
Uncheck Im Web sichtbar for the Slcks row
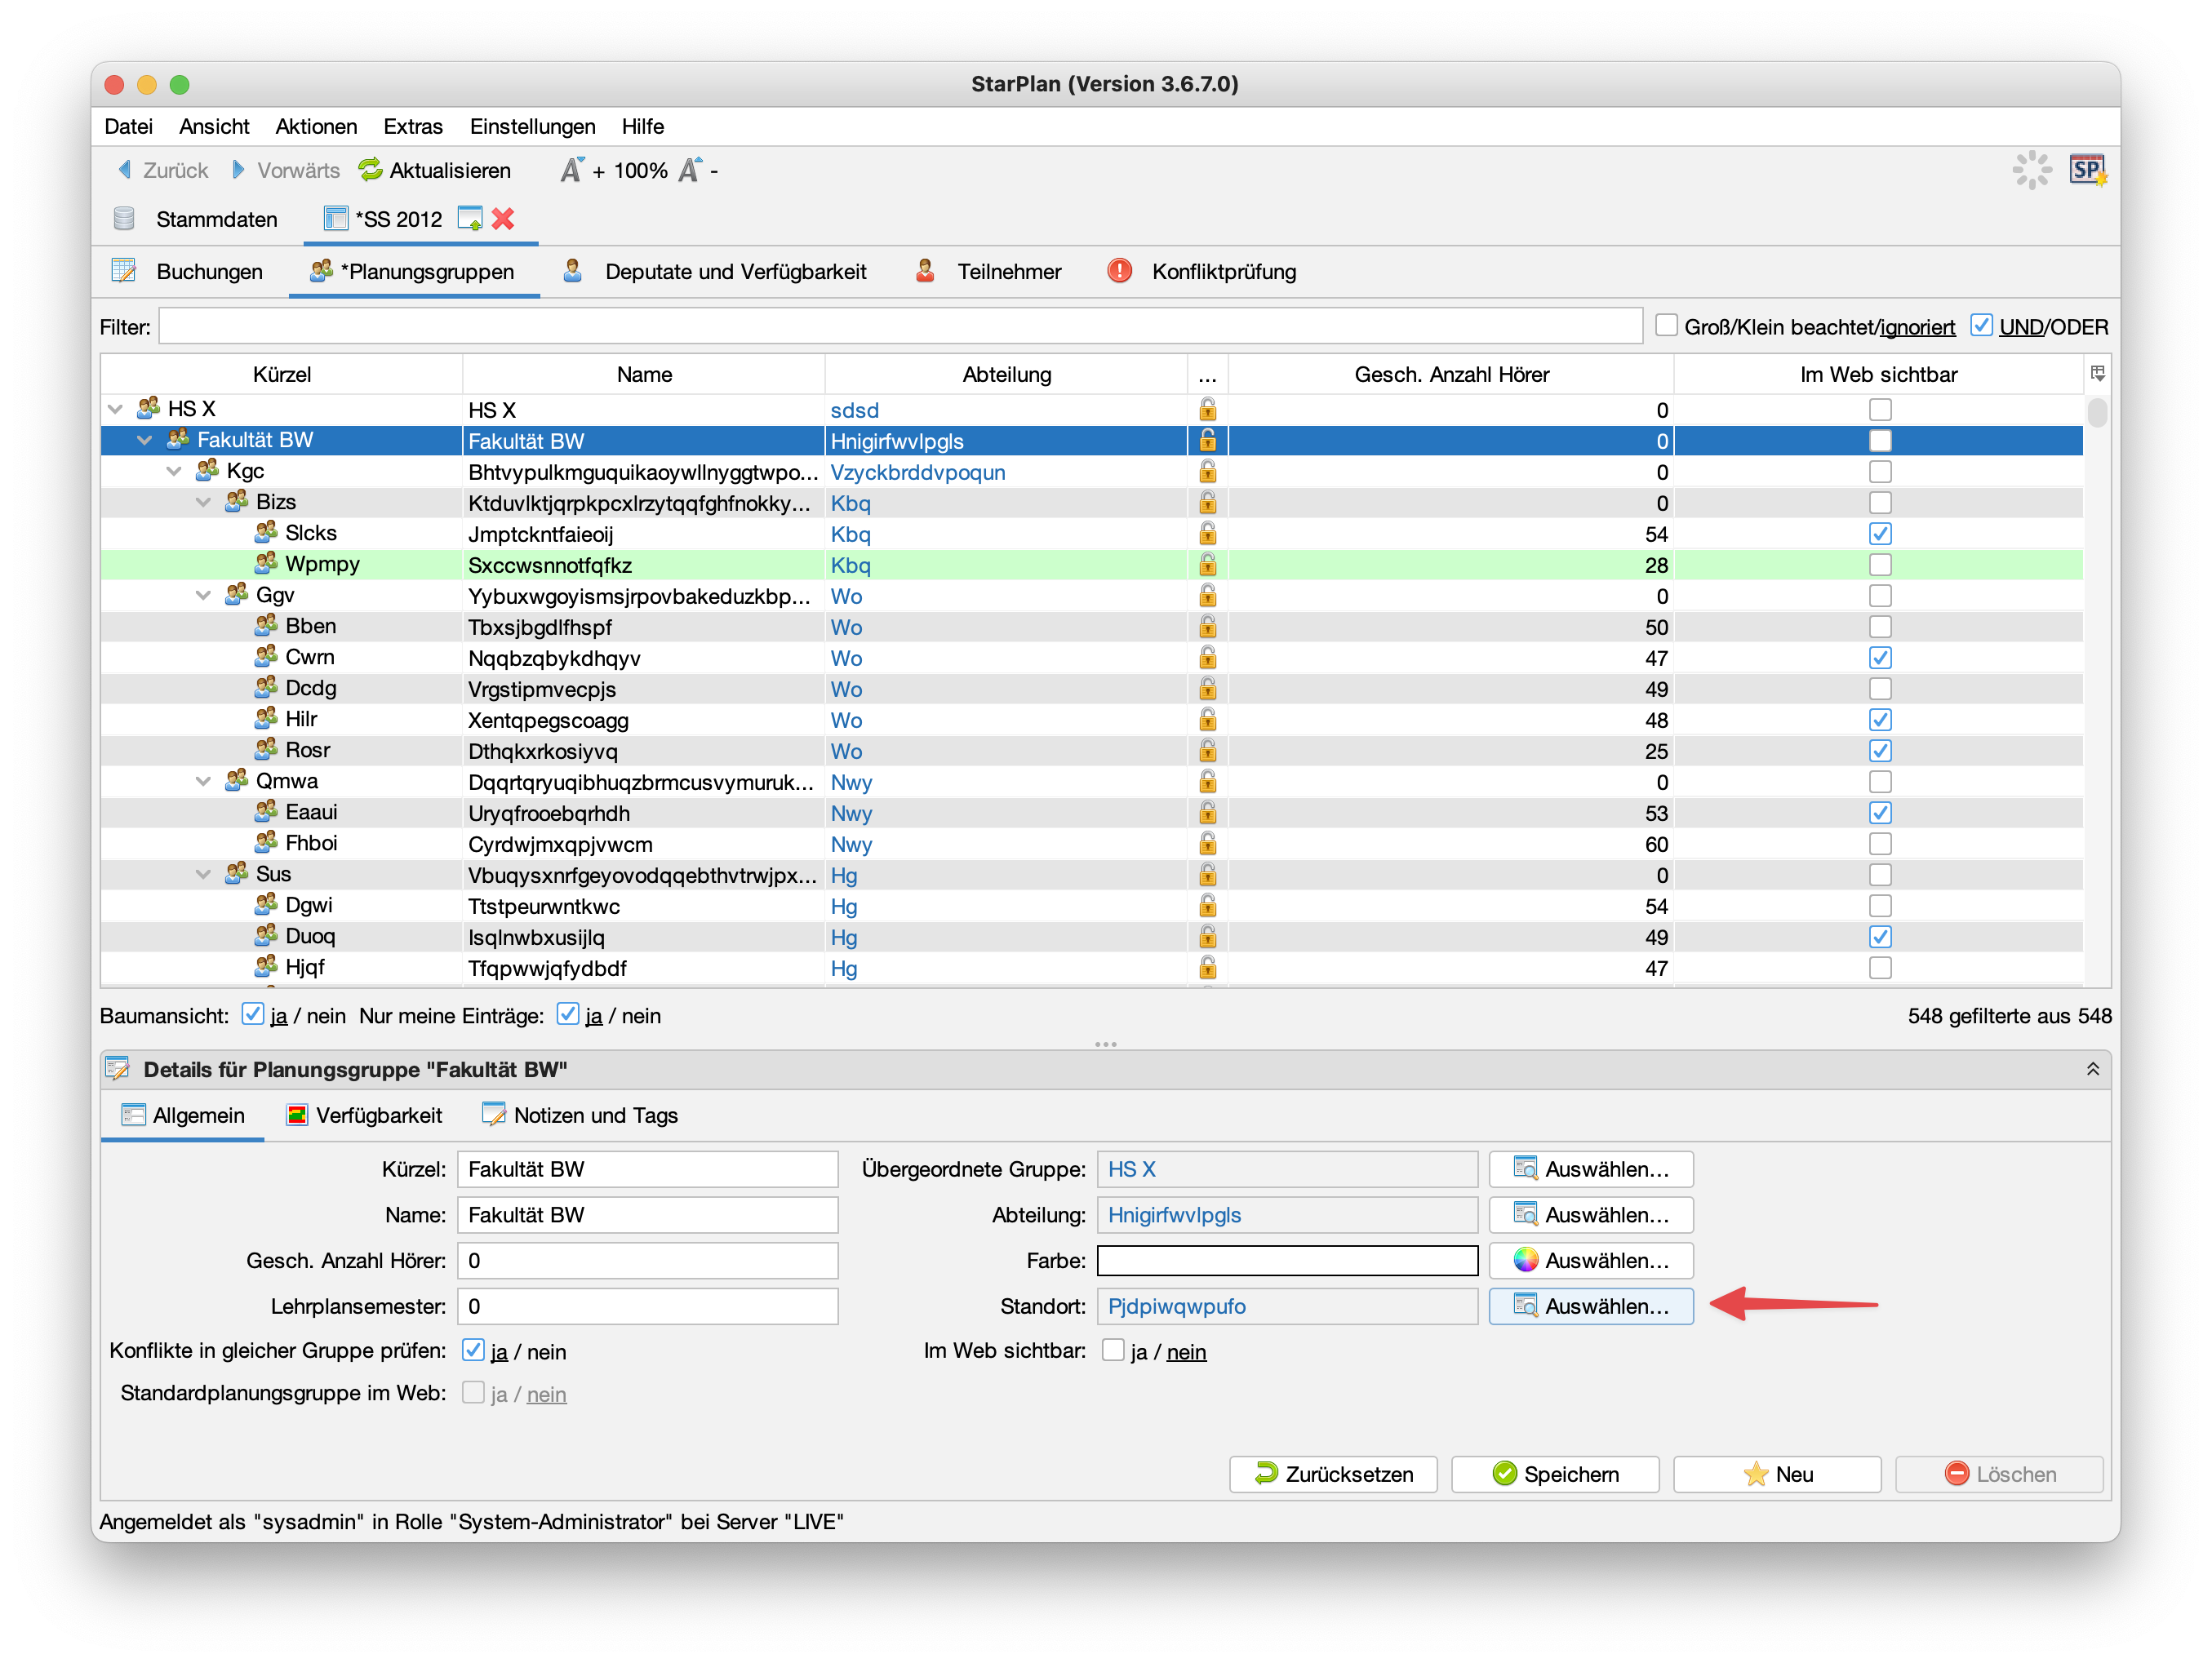(1879, 534)
